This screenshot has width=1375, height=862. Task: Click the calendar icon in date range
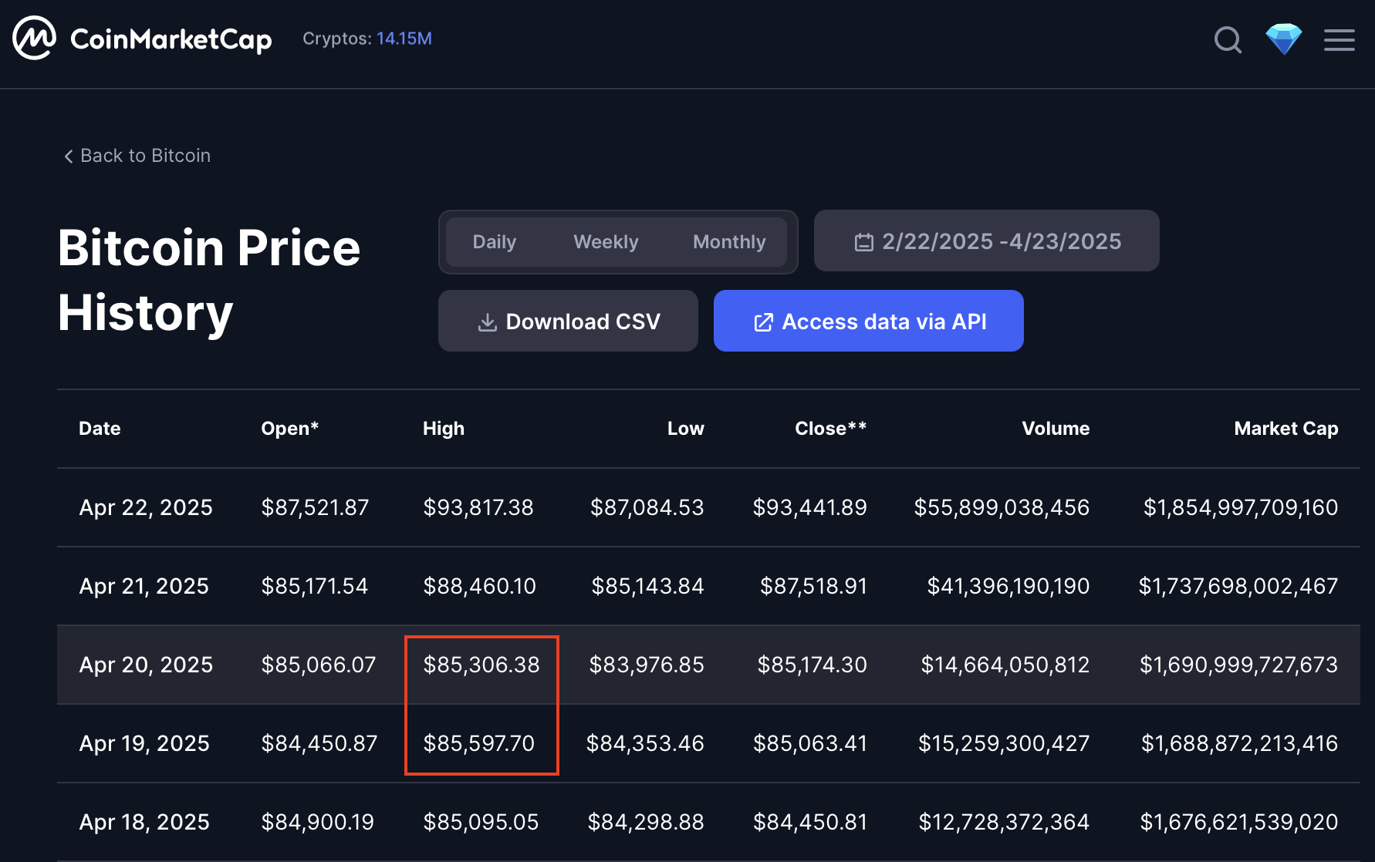(864, 243)
